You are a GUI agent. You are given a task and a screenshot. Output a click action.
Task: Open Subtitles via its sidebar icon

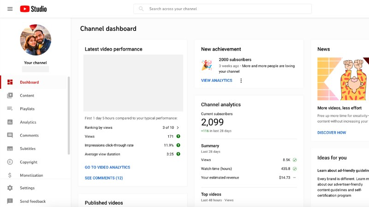tap(10, 149)
